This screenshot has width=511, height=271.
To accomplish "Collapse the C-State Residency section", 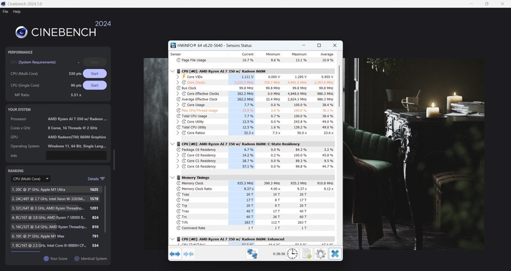I will (x=172, y=144).
